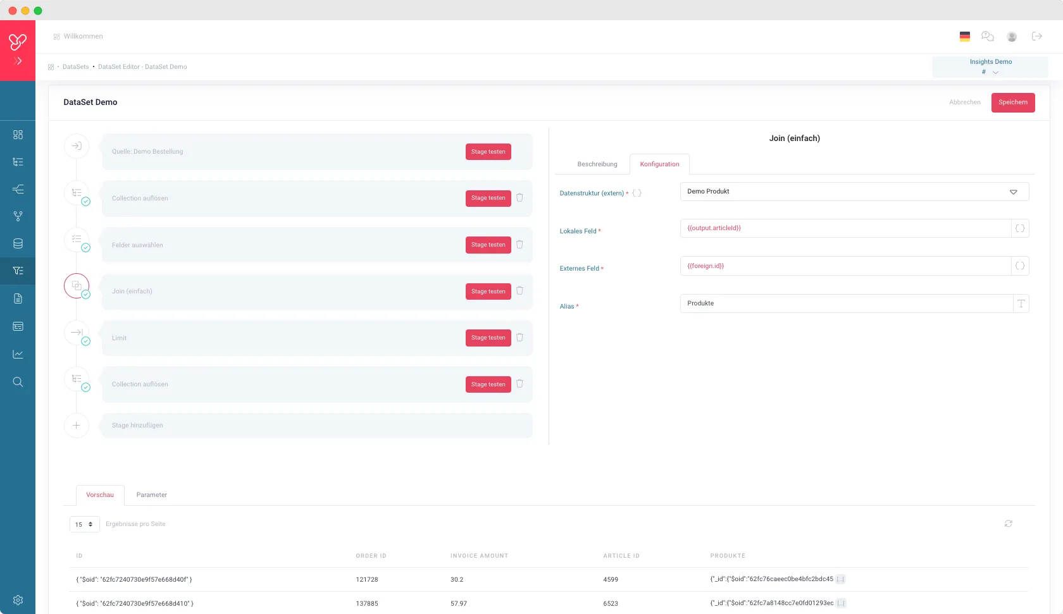Screen dimensions: 1063x614
Task: Expand the sidebar with double-chevron icon
Action: point(18,61)
